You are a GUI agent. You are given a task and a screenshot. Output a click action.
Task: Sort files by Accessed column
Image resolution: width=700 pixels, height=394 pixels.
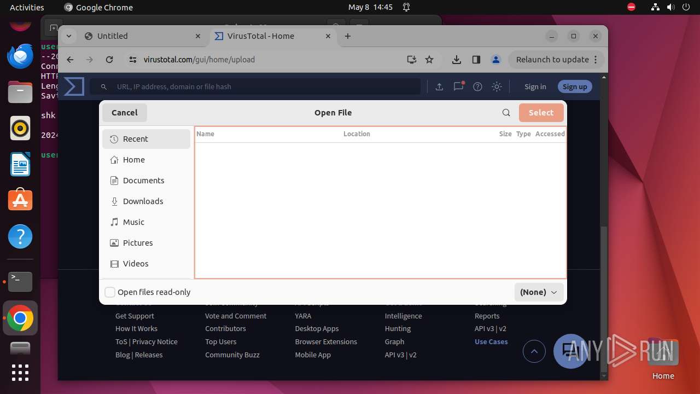tap(550, 134)
